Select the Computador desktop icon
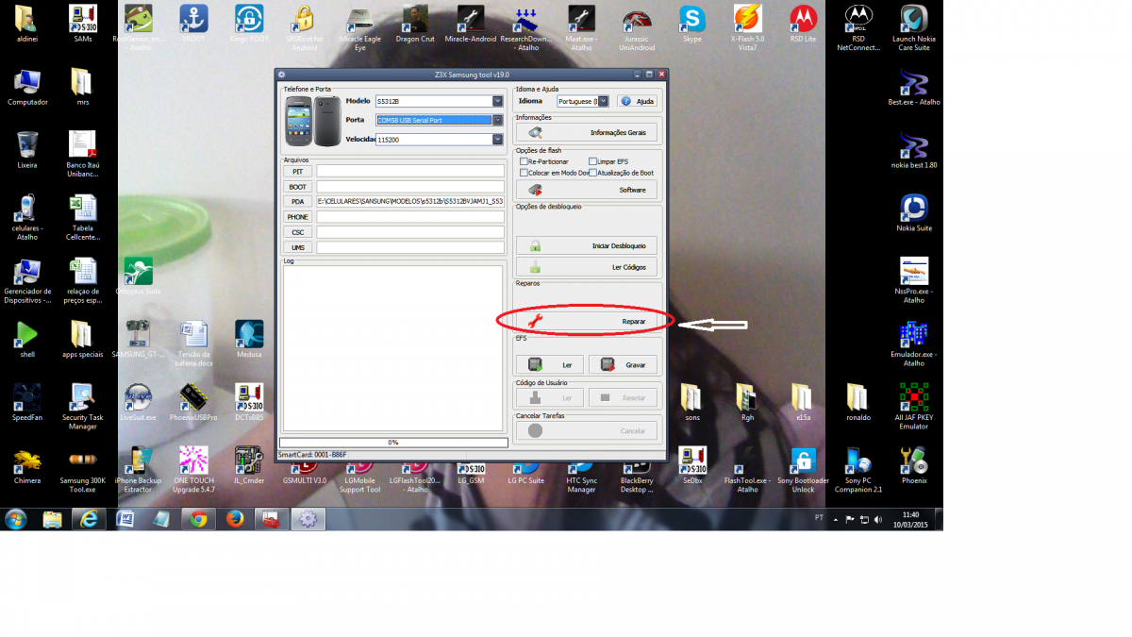The image size is (1132, 637). 27,88
